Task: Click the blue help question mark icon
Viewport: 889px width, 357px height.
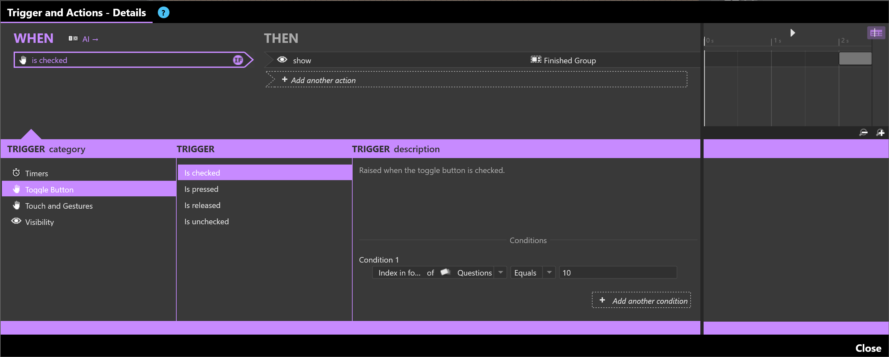Action: (163, 13)
